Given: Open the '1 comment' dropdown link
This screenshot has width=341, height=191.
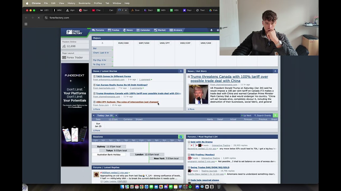Looking at the screenshot, I should click(x=145, y=80).
